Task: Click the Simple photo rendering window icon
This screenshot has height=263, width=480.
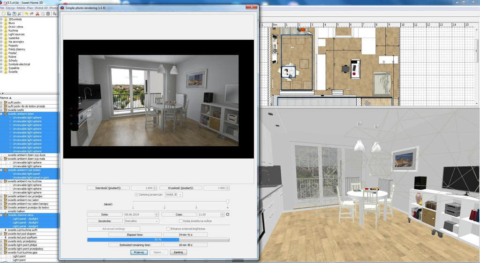Action: pyautogui.click(x=62, y=8)
